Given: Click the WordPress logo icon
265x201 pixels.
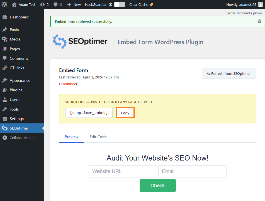Looking at the screenshot, I should (x=4, y=4).
